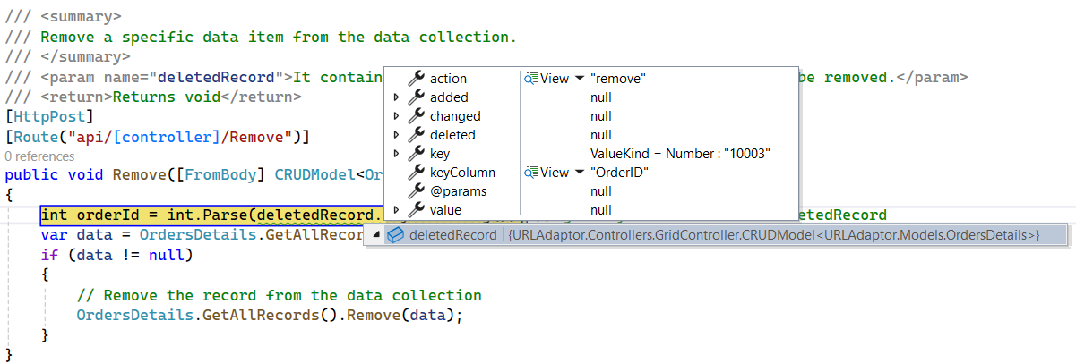
Task: Open View dropdown arrow for action row
Action: 579,79
